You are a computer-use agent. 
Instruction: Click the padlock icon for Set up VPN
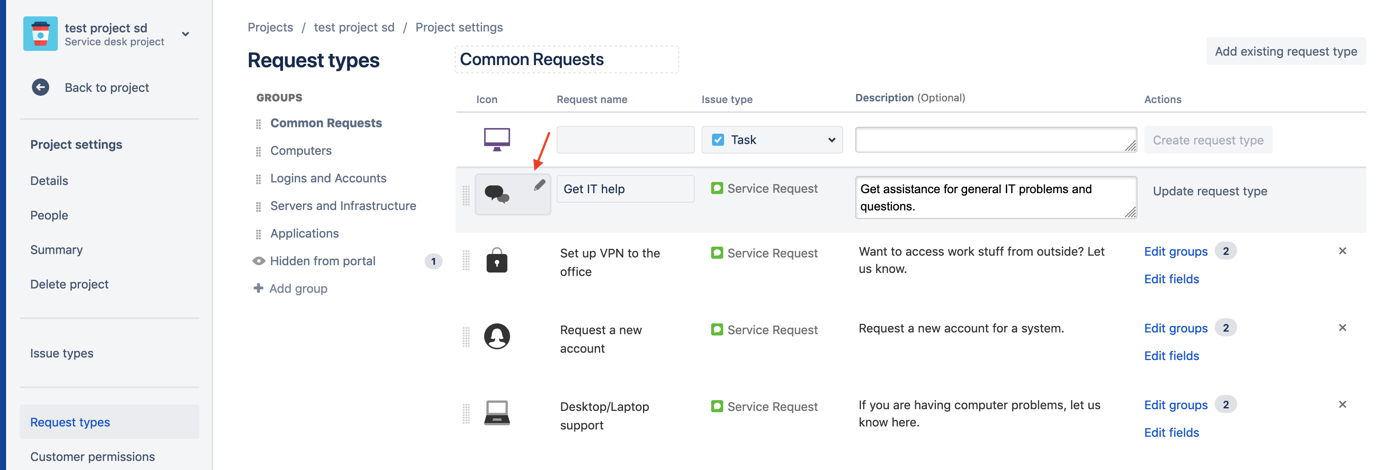497,261
